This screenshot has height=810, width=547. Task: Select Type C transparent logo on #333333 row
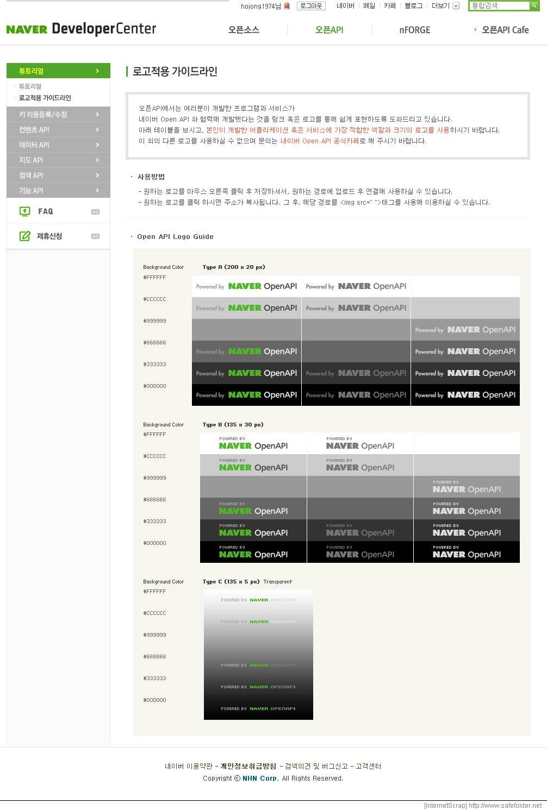click(258, 687)
